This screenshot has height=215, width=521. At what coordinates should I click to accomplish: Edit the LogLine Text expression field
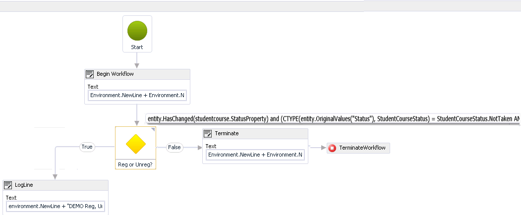pos(56,206)
